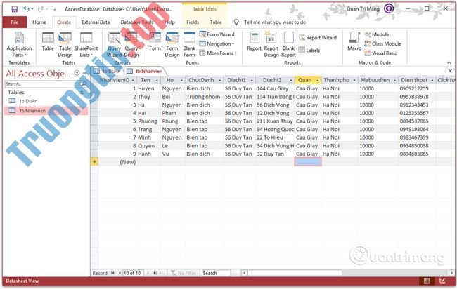Create a new Report

254,41
